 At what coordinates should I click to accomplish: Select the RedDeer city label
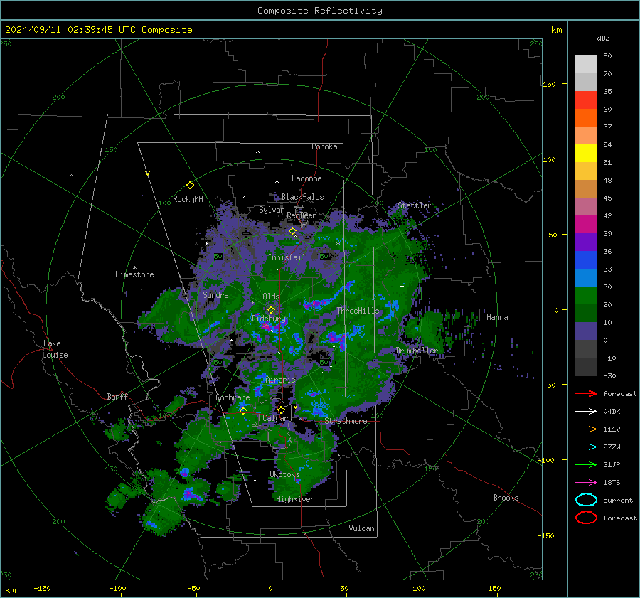(x=302, y=215)
